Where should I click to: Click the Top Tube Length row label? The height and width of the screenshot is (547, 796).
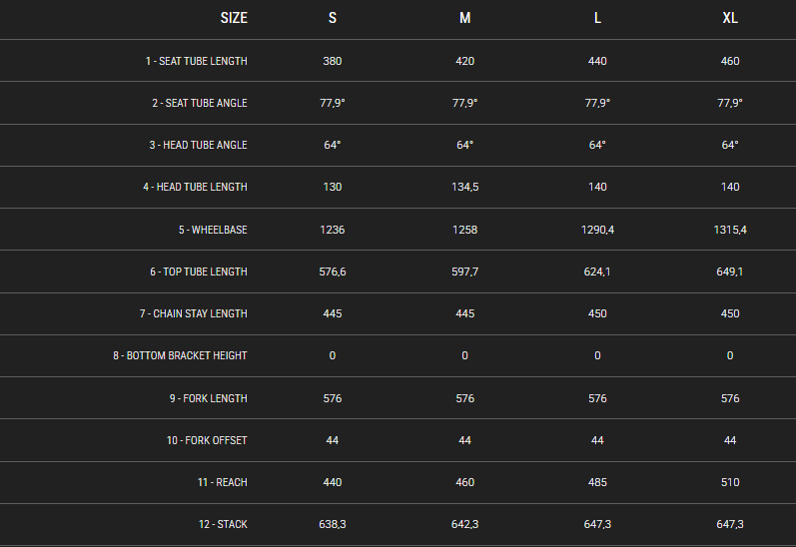pyautogui.click(x=199, y=272)
